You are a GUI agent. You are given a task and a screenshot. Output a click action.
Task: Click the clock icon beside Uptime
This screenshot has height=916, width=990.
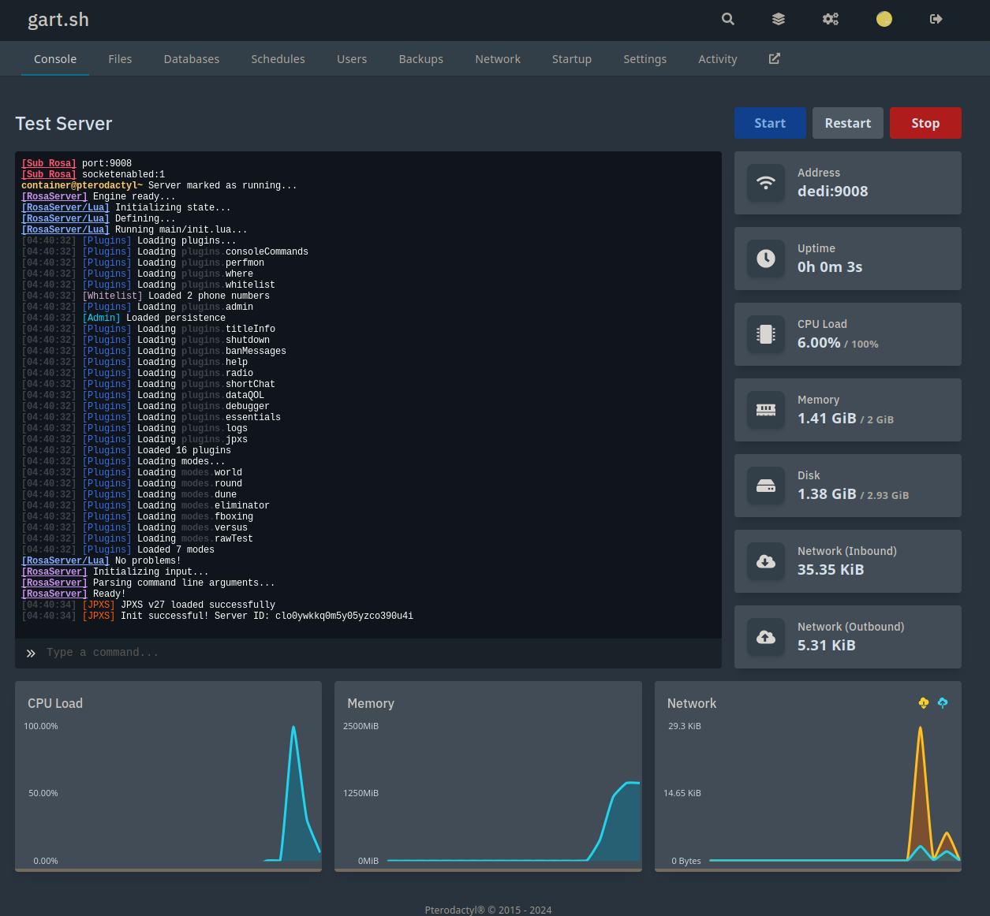pos(766,259)
